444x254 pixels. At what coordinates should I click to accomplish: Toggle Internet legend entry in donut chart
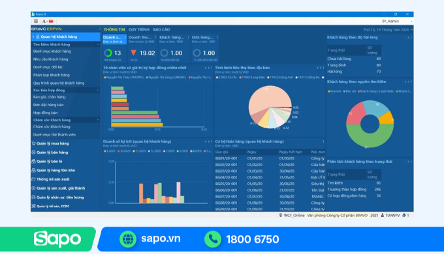click(334, 91)
